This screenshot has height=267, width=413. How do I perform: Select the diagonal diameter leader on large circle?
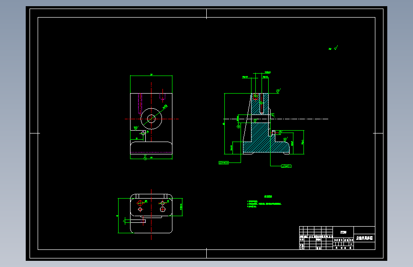[155, 115]
